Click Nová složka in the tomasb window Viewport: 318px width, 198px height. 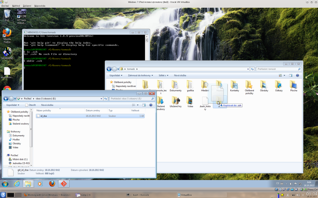pyautogui.click(x=180, y=75)
